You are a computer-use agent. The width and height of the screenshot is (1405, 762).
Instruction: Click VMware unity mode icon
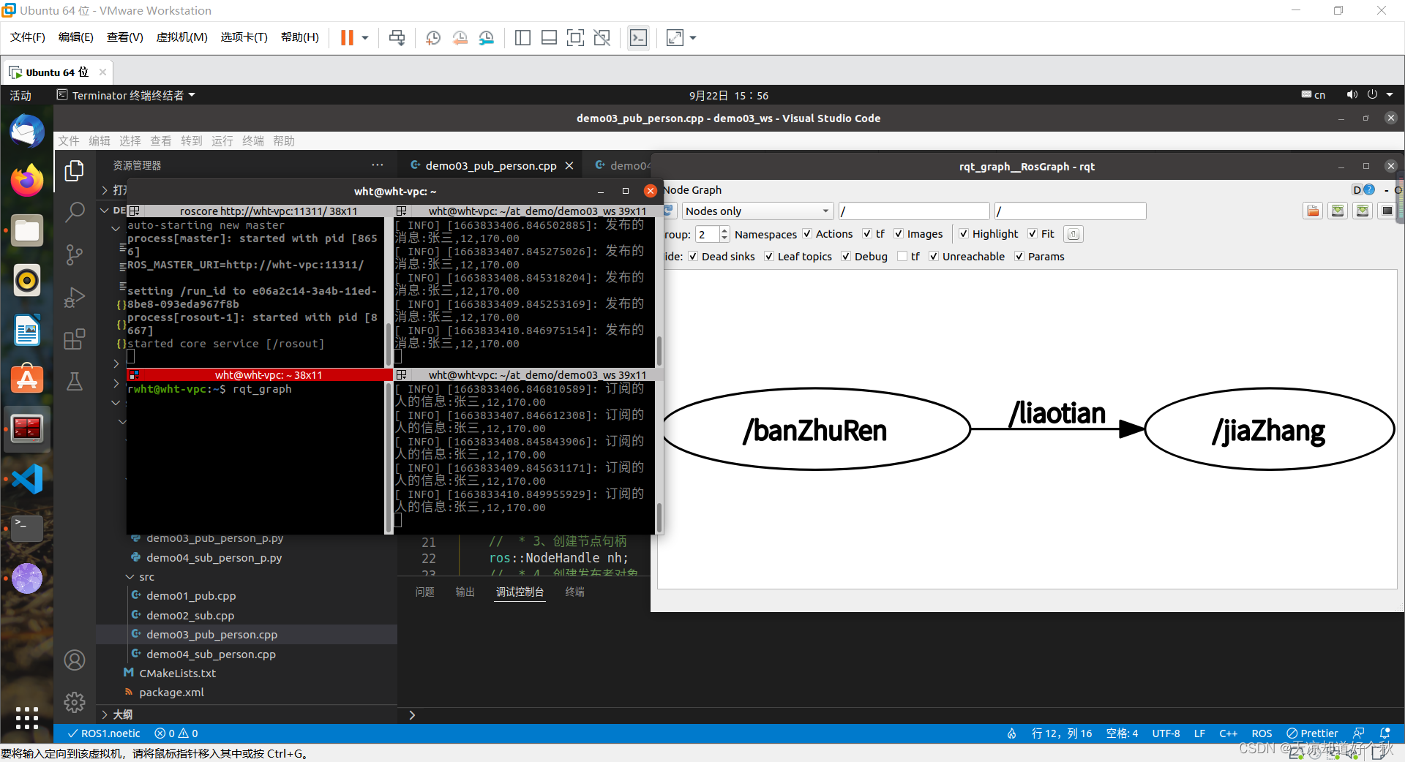602,37
